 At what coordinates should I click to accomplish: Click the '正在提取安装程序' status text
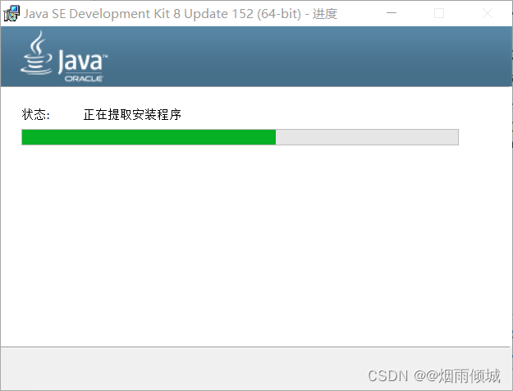(x=132, y=115)
